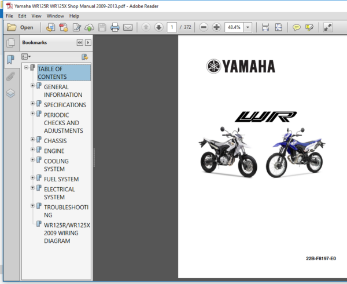Open the Help menu

click(74, 16)
